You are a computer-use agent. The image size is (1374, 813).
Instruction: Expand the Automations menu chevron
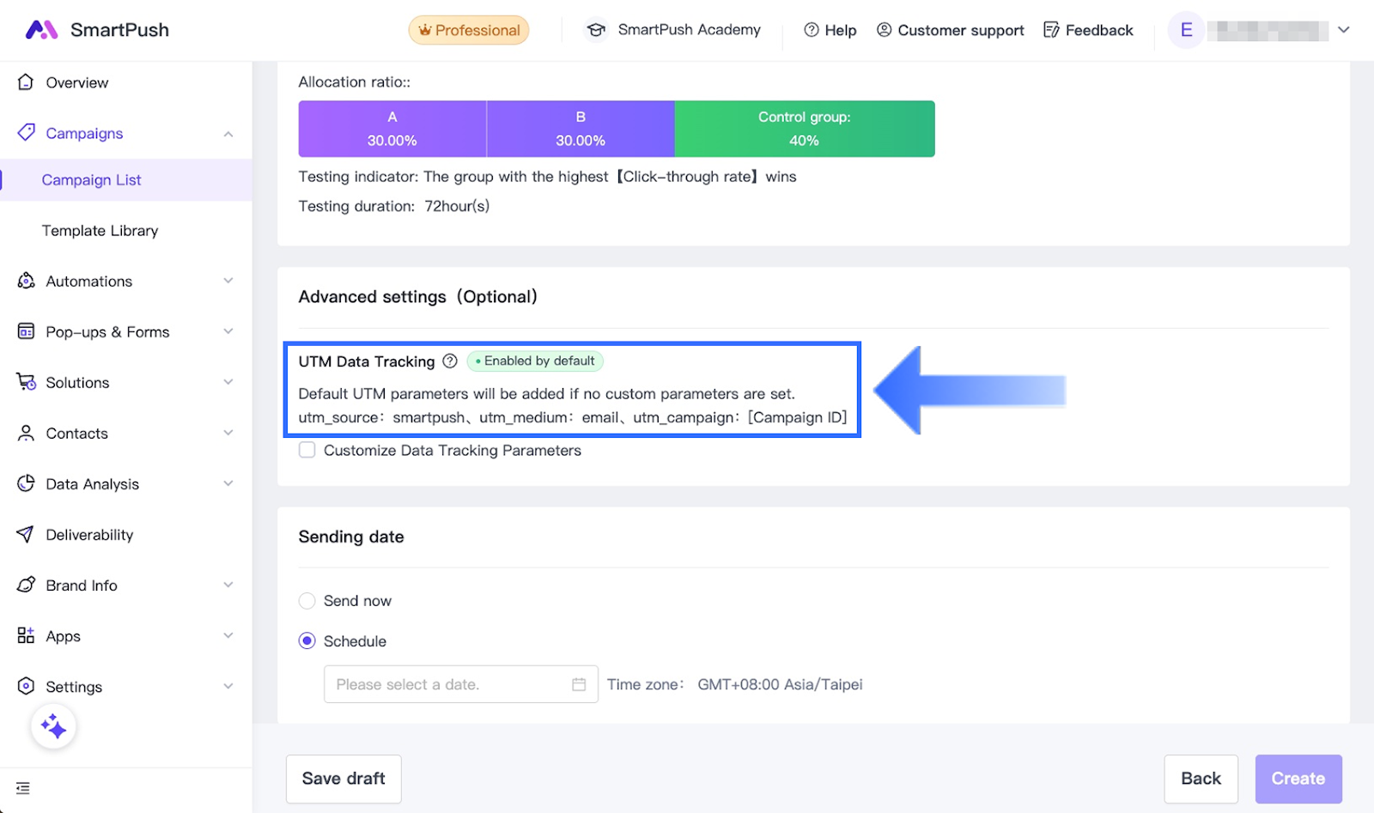[x=228, y=281]
